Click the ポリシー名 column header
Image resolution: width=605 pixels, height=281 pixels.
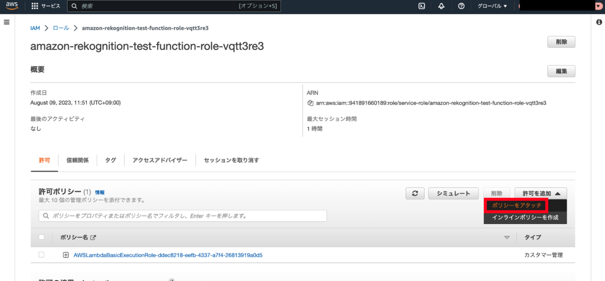pos(74,237)
